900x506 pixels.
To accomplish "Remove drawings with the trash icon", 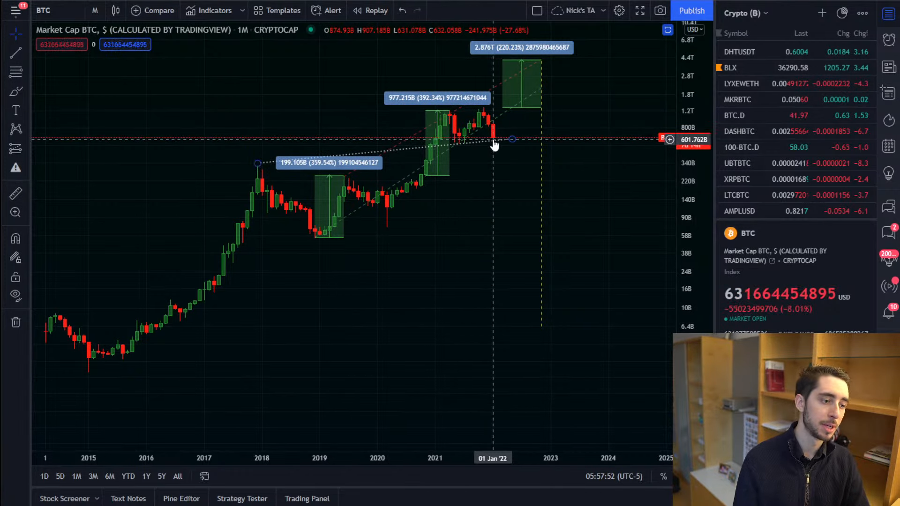I will coord(15,322).
